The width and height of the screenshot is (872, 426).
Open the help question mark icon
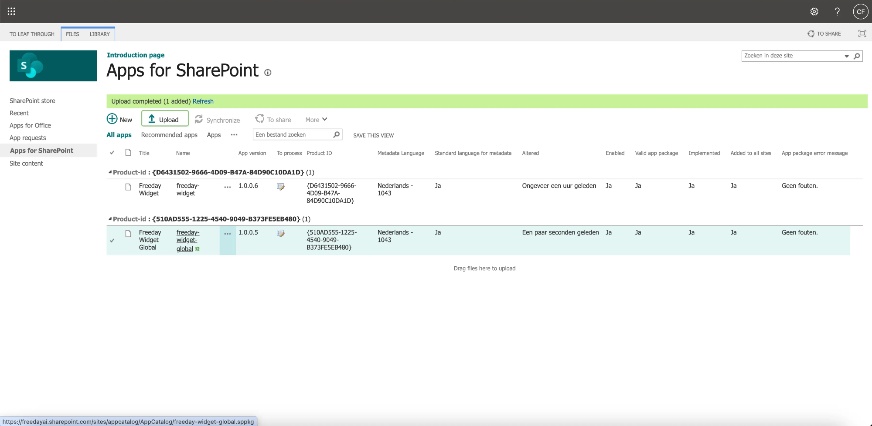837,12
